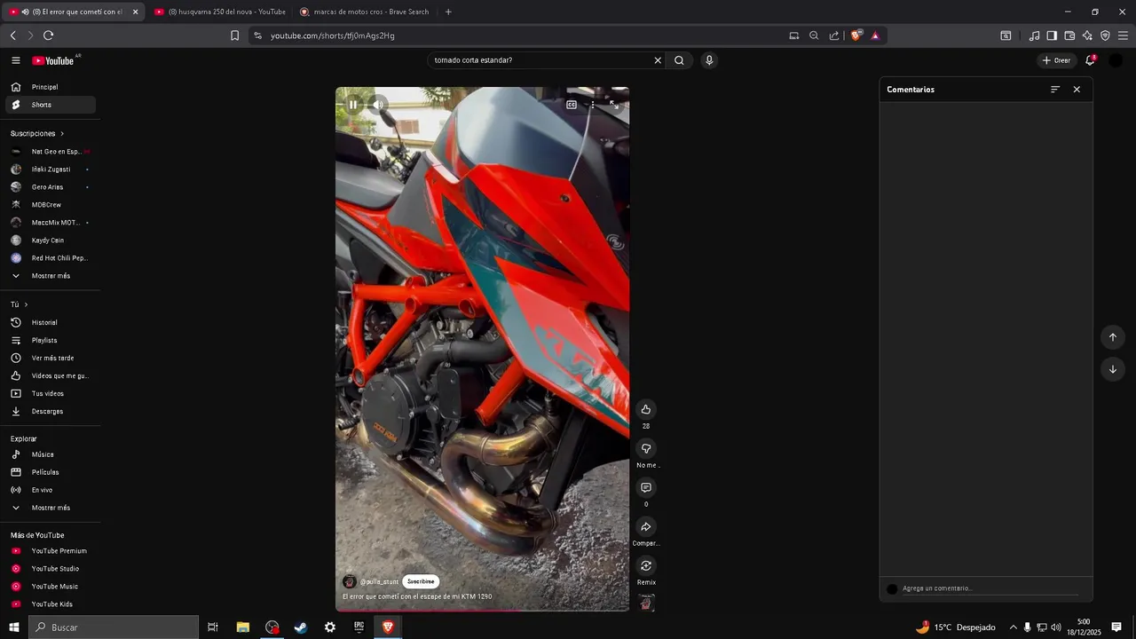1136x639 pixels.
Task: Open Playlists in sidebar
Action: point(51,340)
